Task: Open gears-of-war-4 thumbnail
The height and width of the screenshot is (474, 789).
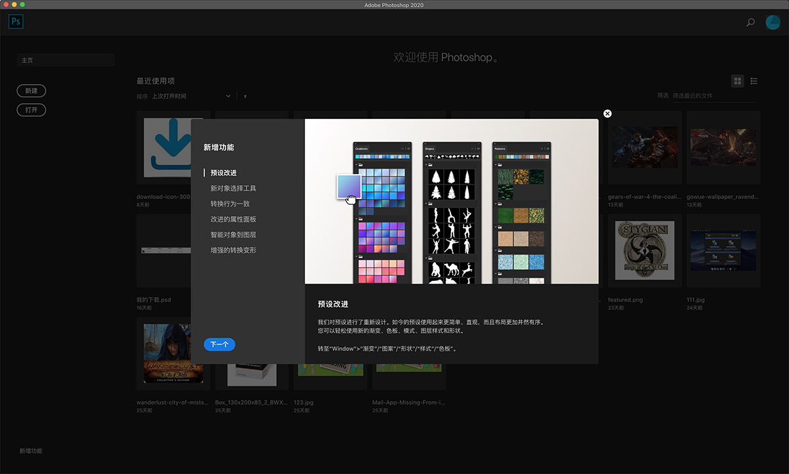Action: (644, 148)
